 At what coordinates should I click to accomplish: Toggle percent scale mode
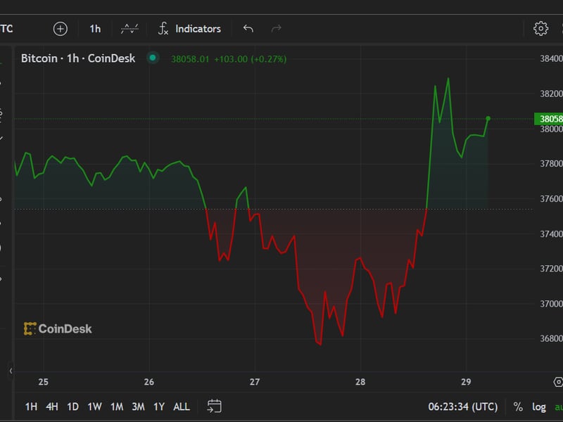518,407
